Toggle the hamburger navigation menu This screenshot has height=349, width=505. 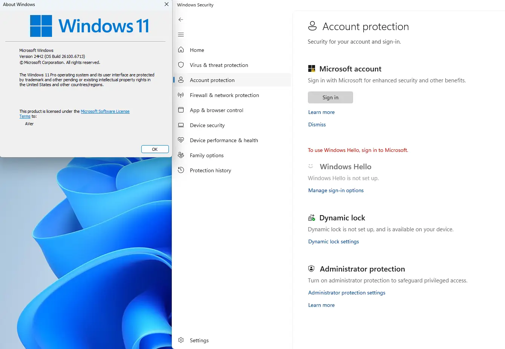[181, 35]
